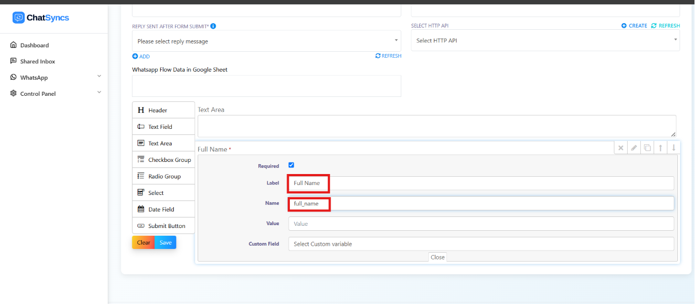
Task: Click the Text Area preview box
Action: coord(437,126)
